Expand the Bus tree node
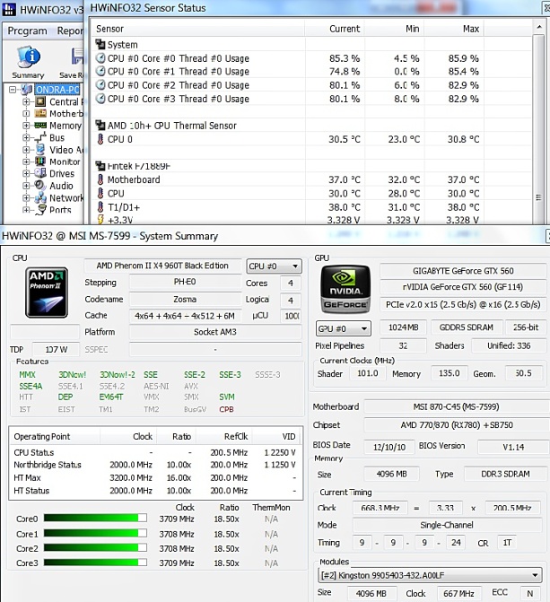 click(26, 137)
